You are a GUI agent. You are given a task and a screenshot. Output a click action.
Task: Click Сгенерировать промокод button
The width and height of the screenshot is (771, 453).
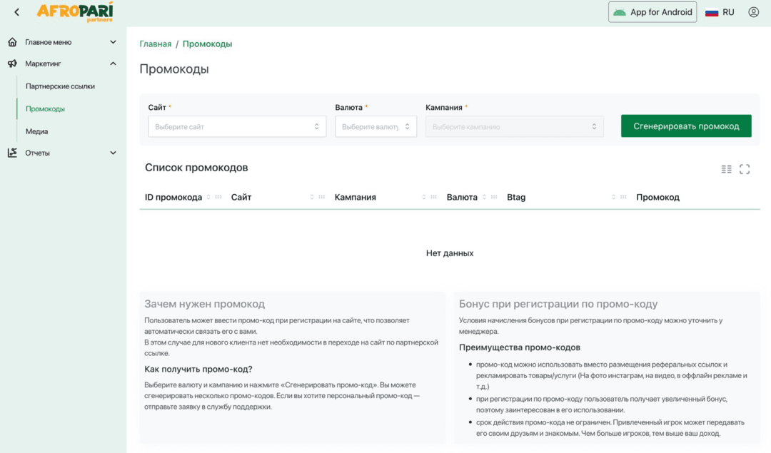coord(686,126)
